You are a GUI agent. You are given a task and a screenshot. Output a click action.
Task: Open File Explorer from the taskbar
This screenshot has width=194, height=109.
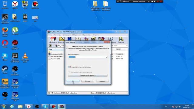(20, 107)
